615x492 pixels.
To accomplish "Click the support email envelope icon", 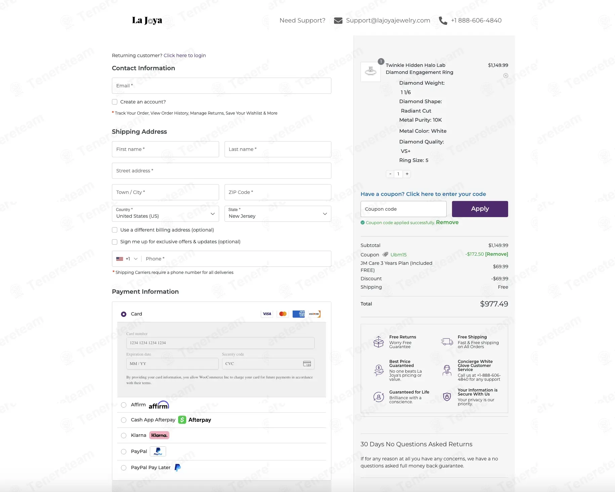I will [338, 20].
